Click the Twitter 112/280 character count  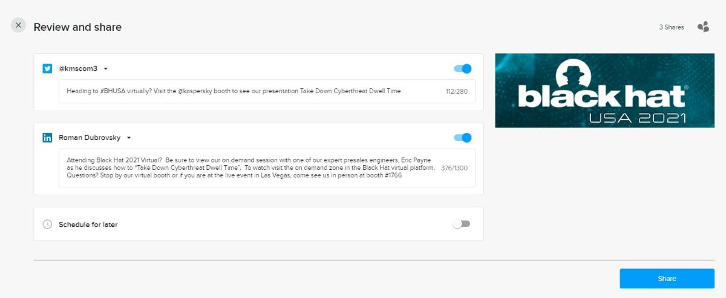(457, 91)
